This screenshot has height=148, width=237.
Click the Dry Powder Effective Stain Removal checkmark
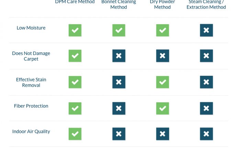tap(162, 82)
